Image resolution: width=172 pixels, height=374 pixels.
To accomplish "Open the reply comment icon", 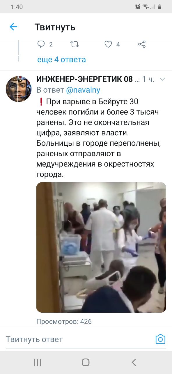I will coord(41,44).
